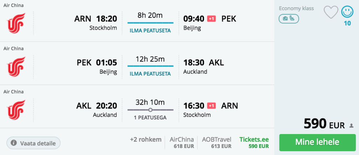The image size is (359, 155).
Task: Click the heart favorite icon
Action: coord(331,13)
